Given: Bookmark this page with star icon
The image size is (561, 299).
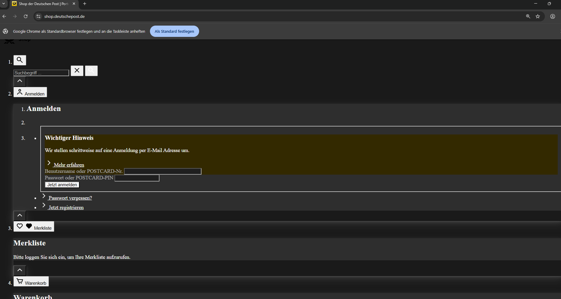Looking at the screenshot, I should [538, 16].
